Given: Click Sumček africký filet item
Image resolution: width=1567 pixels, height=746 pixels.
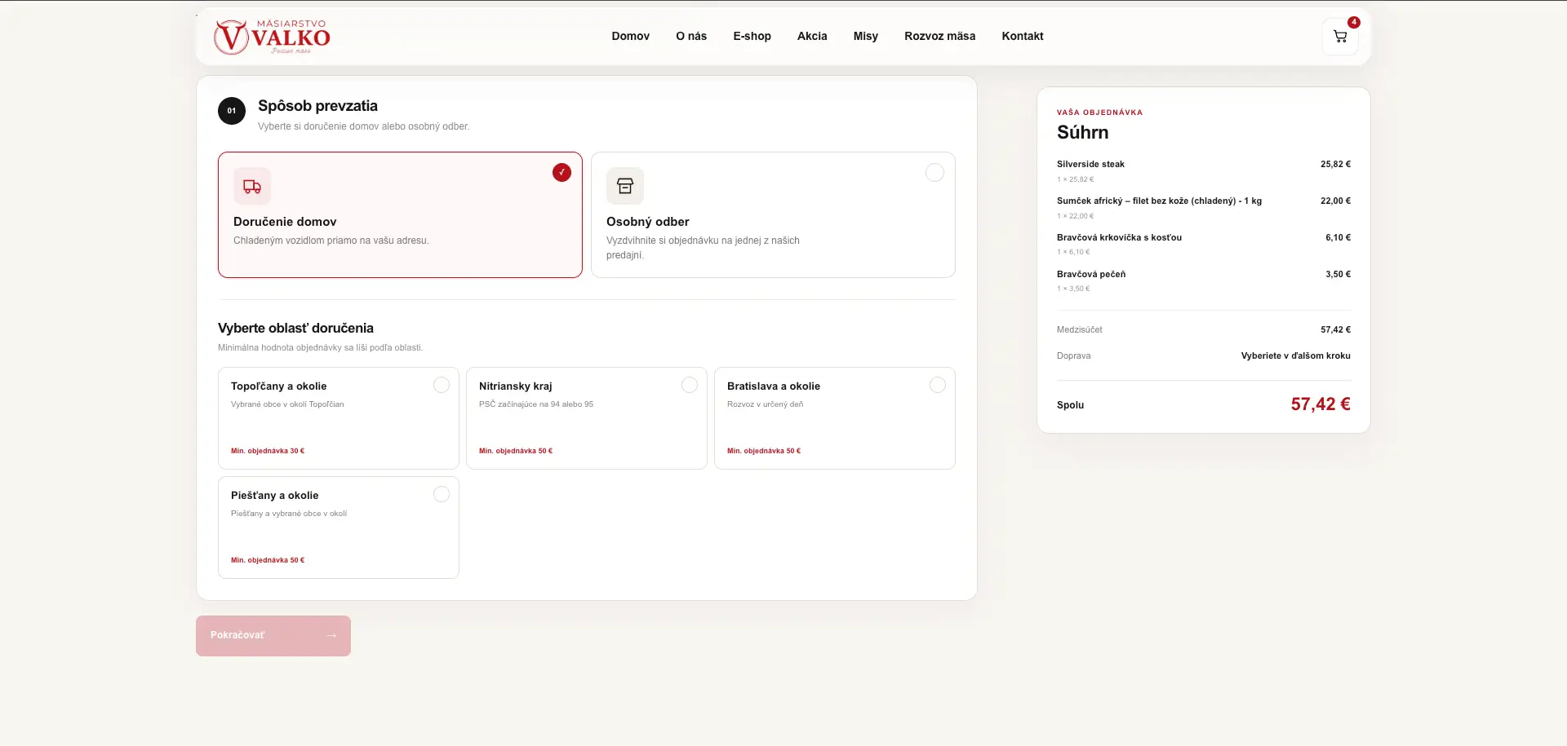Looking at the screenshot, I should [1159, 201].
